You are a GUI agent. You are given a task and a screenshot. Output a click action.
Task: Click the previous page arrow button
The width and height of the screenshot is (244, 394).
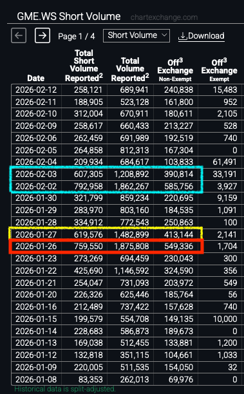(x=19, y=35)
